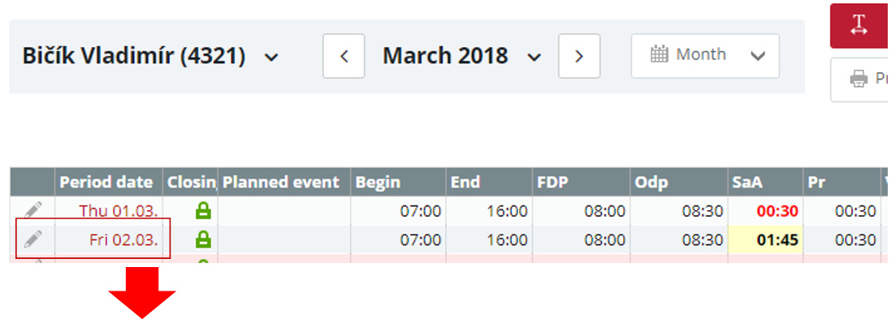Screen dimensions: 891x319
Task: Open the March 2018 month selector
Action: pos(461,56)
